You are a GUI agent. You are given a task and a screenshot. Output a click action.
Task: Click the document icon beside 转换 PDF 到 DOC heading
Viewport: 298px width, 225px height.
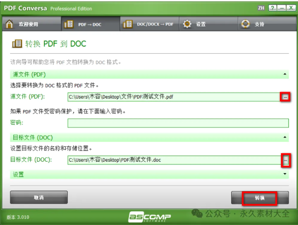[x=17, y=44]
